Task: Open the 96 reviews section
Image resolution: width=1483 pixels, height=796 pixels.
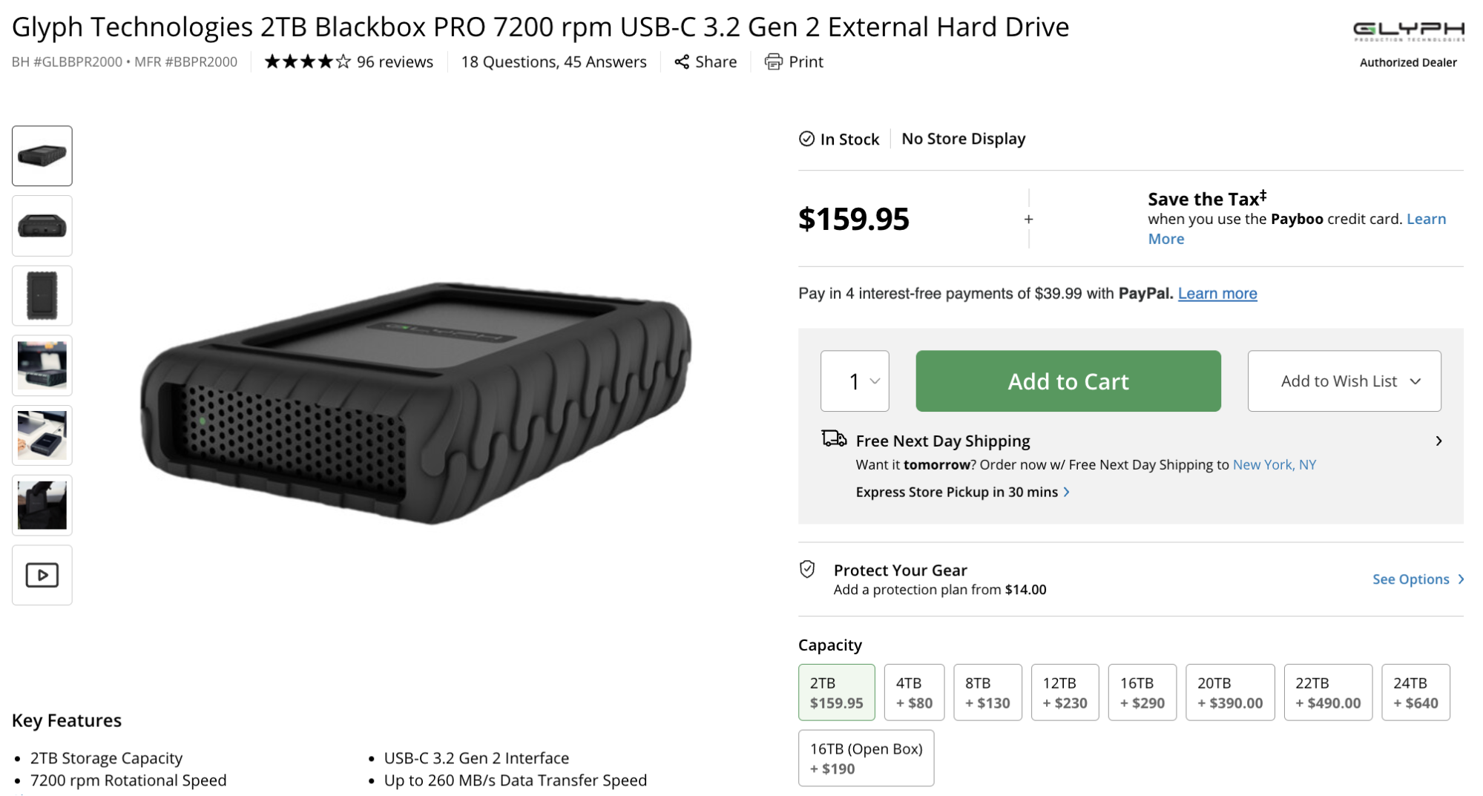Action: point(395,62)
